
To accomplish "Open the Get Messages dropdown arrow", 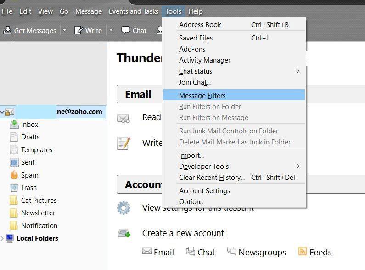I will coord(65,30).
